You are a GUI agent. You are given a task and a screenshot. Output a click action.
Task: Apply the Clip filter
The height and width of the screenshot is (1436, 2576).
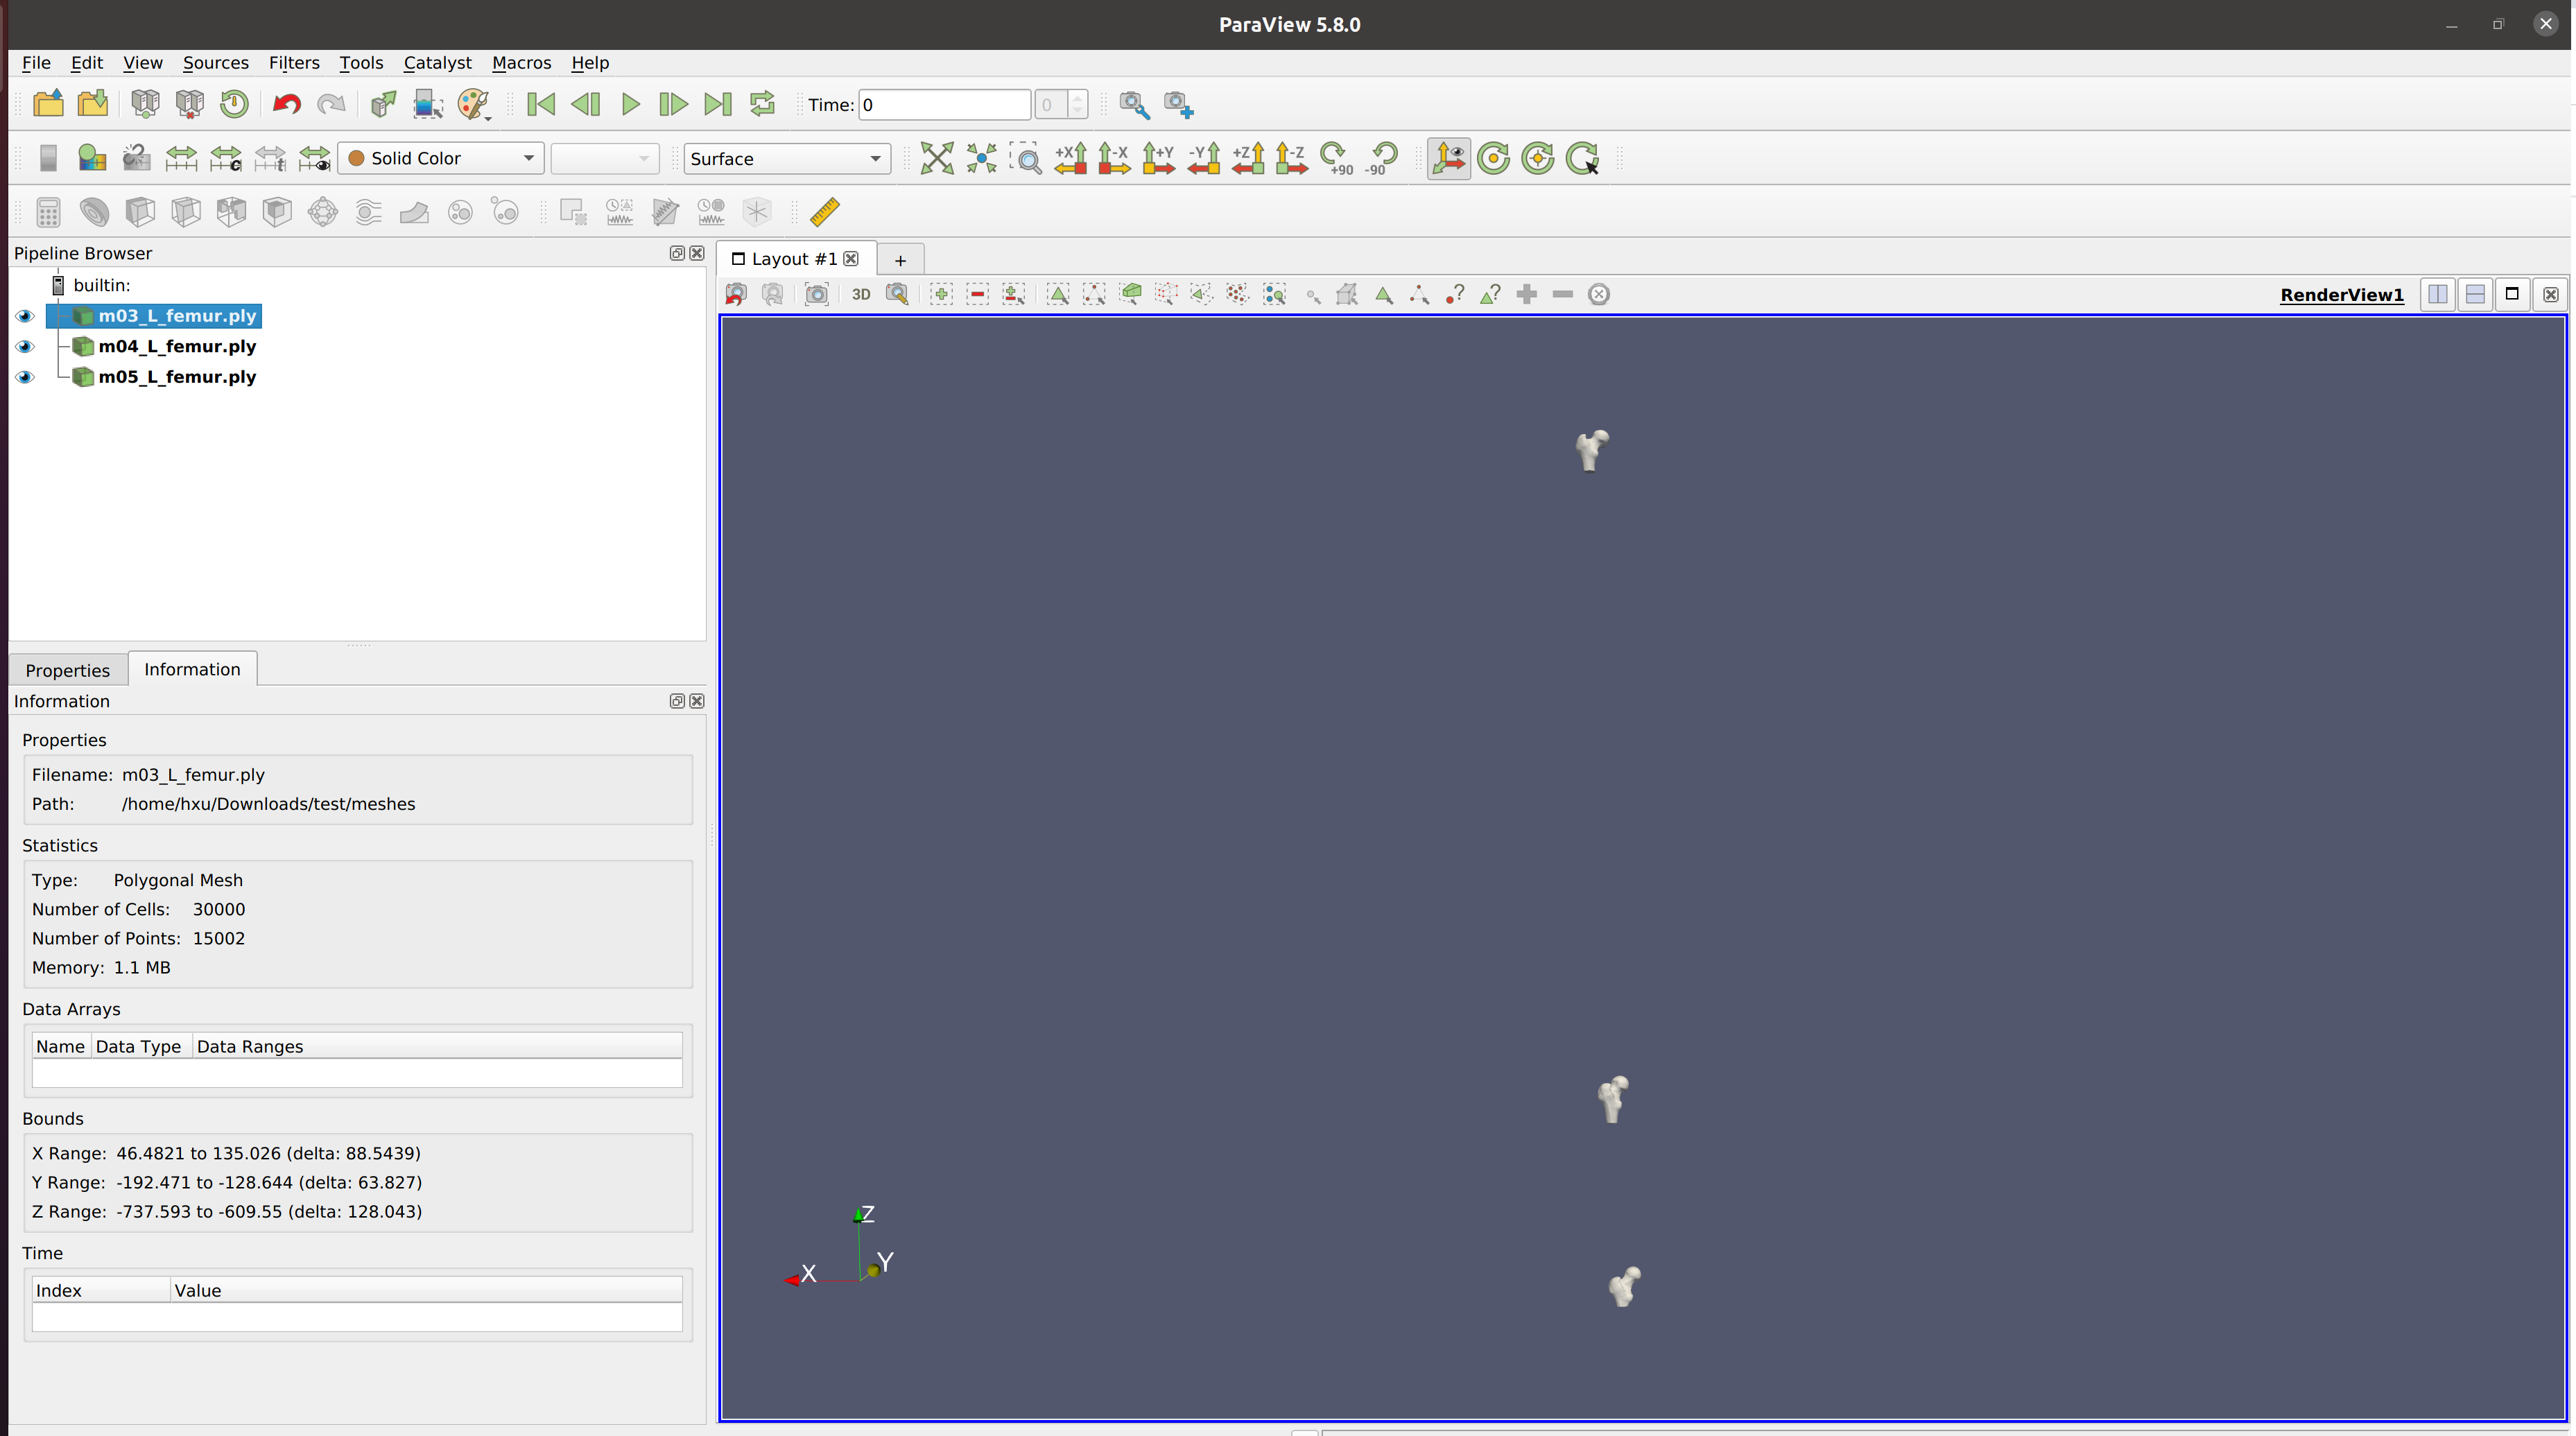coord(139,212)
